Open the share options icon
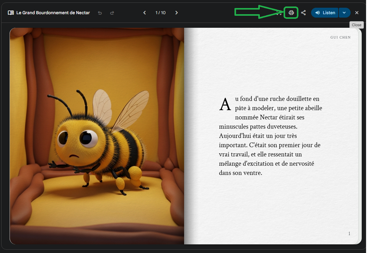 click(303, 13)
